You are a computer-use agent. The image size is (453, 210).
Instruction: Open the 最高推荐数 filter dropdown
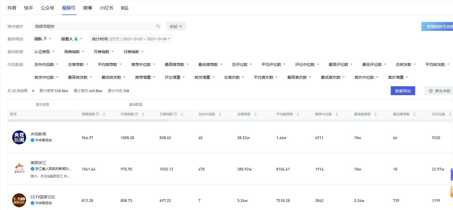(177, 65)
